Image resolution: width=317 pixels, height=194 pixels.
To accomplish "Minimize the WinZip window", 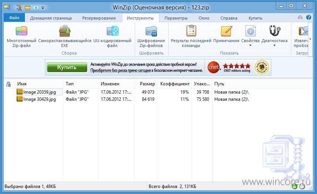I will (281, 6).
